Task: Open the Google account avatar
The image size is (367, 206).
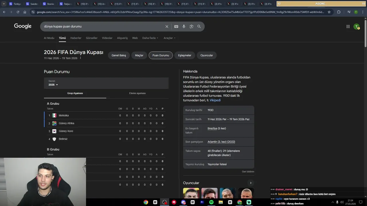Action: [x=357, y=27]
